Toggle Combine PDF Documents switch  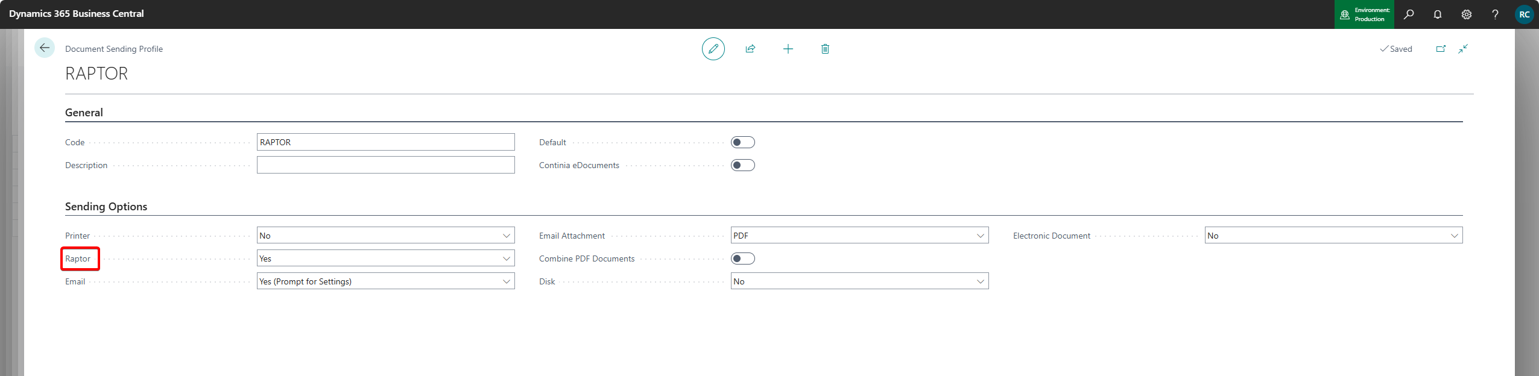coord(742,258)
